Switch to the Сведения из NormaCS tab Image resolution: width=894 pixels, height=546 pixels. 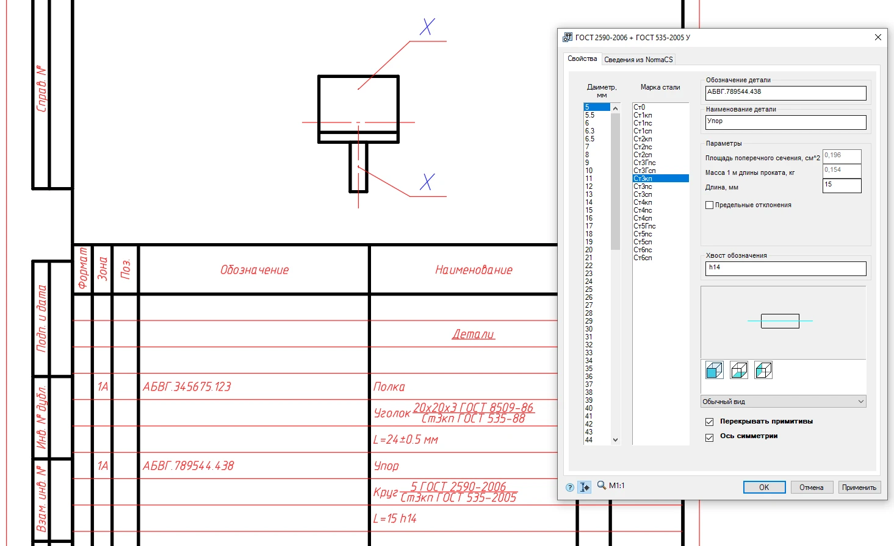click(x=638, y=60)
